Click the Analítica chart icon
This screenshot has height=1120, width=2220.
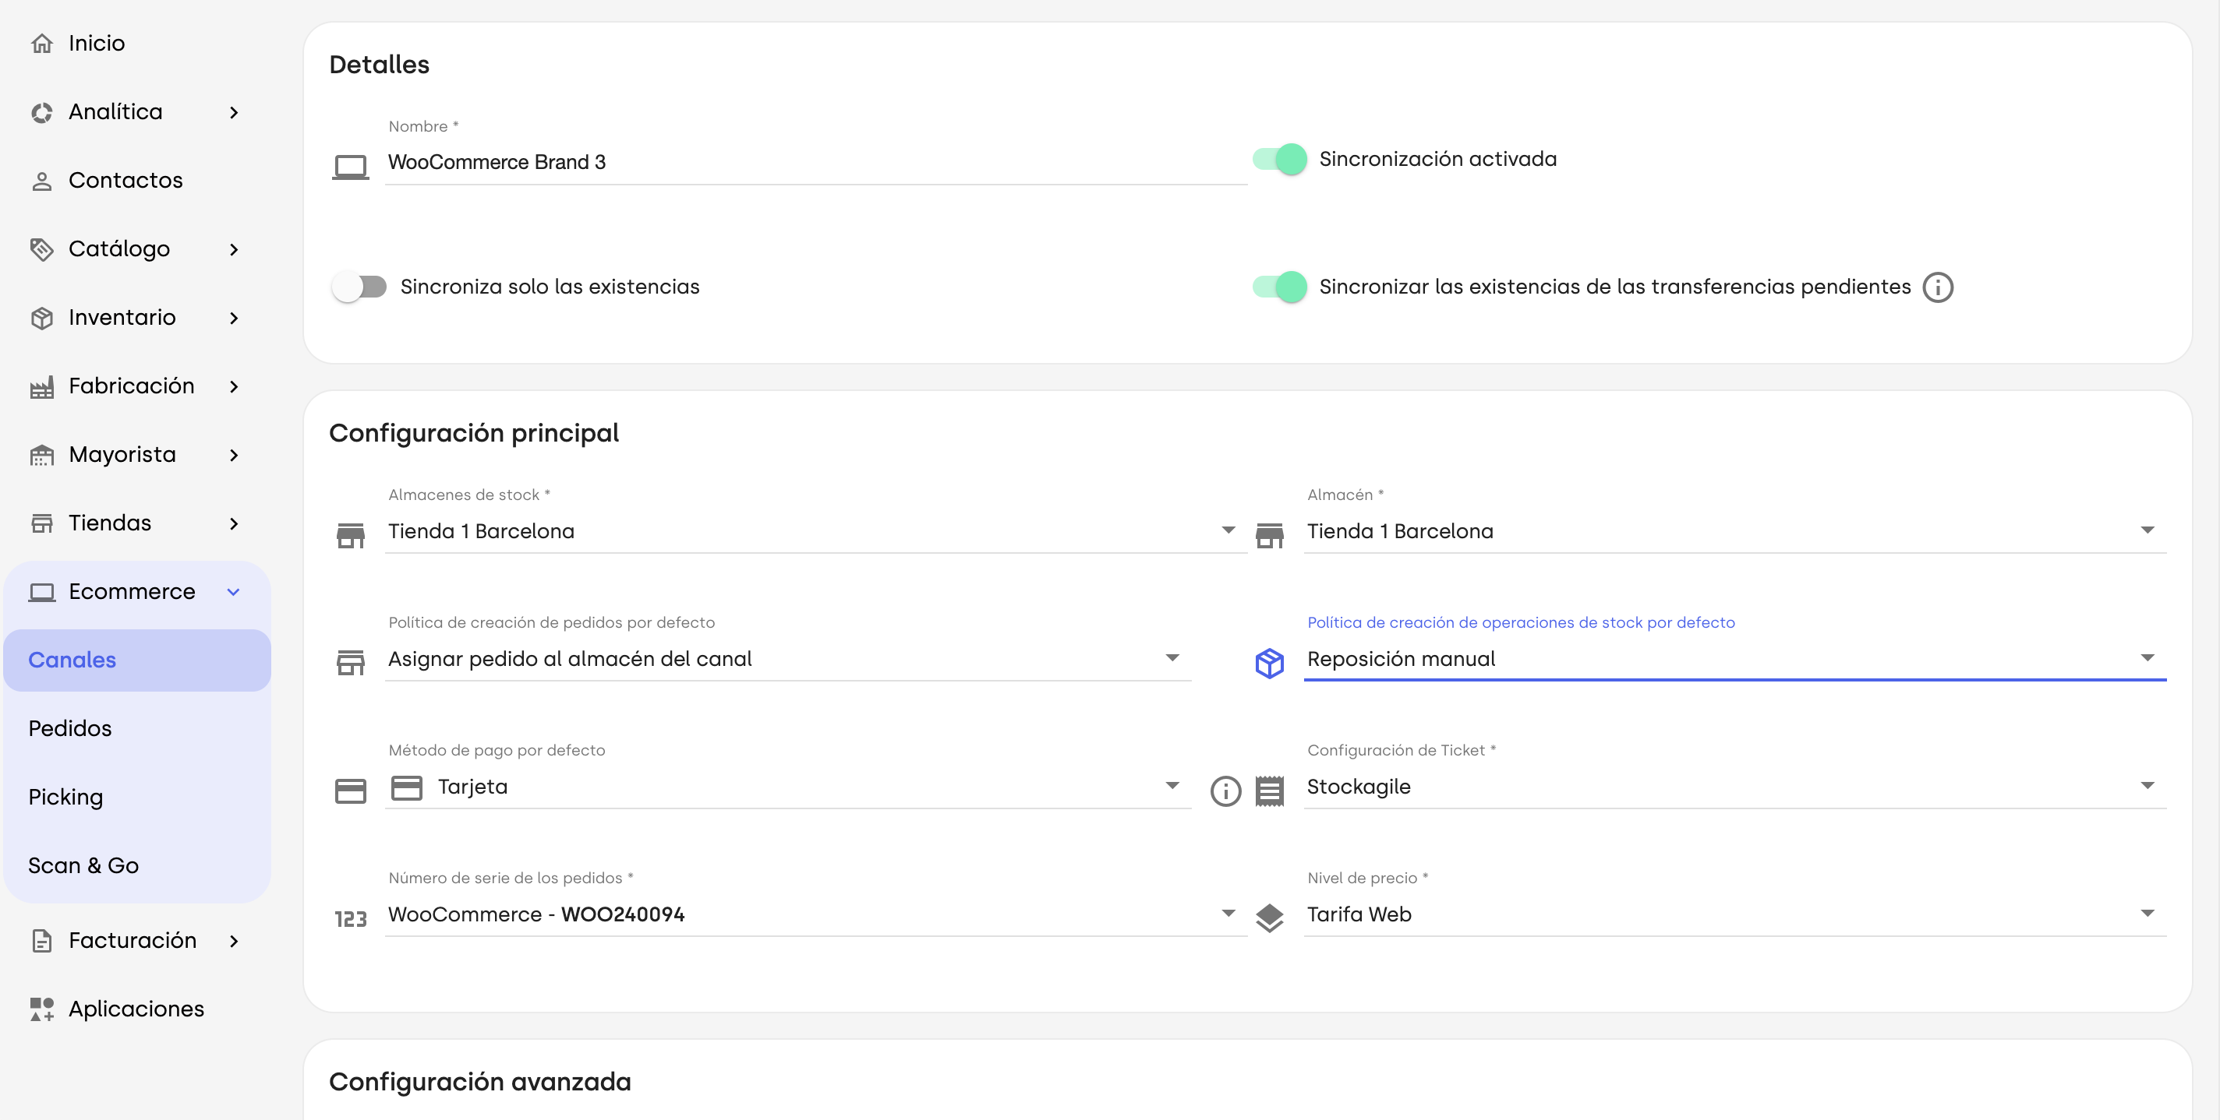41,112
